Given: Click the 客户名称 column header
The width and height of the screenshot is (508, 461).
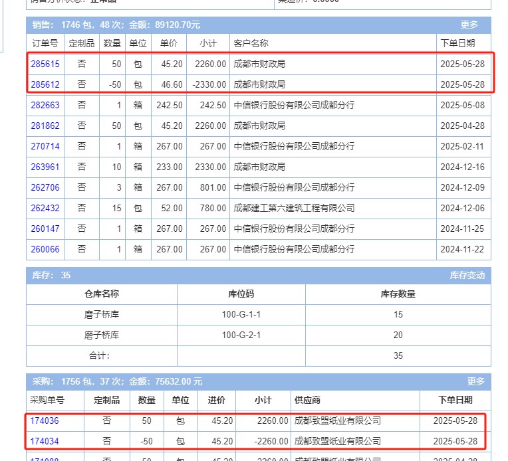Looking at the screenshot, I should click(x=251, y=43).
